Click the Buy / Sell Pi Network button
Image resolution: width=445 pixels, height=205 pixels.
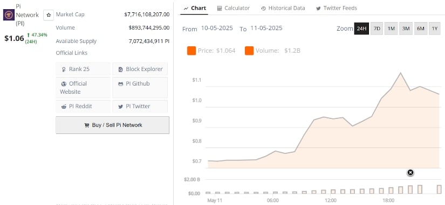[x=112, y=125]
